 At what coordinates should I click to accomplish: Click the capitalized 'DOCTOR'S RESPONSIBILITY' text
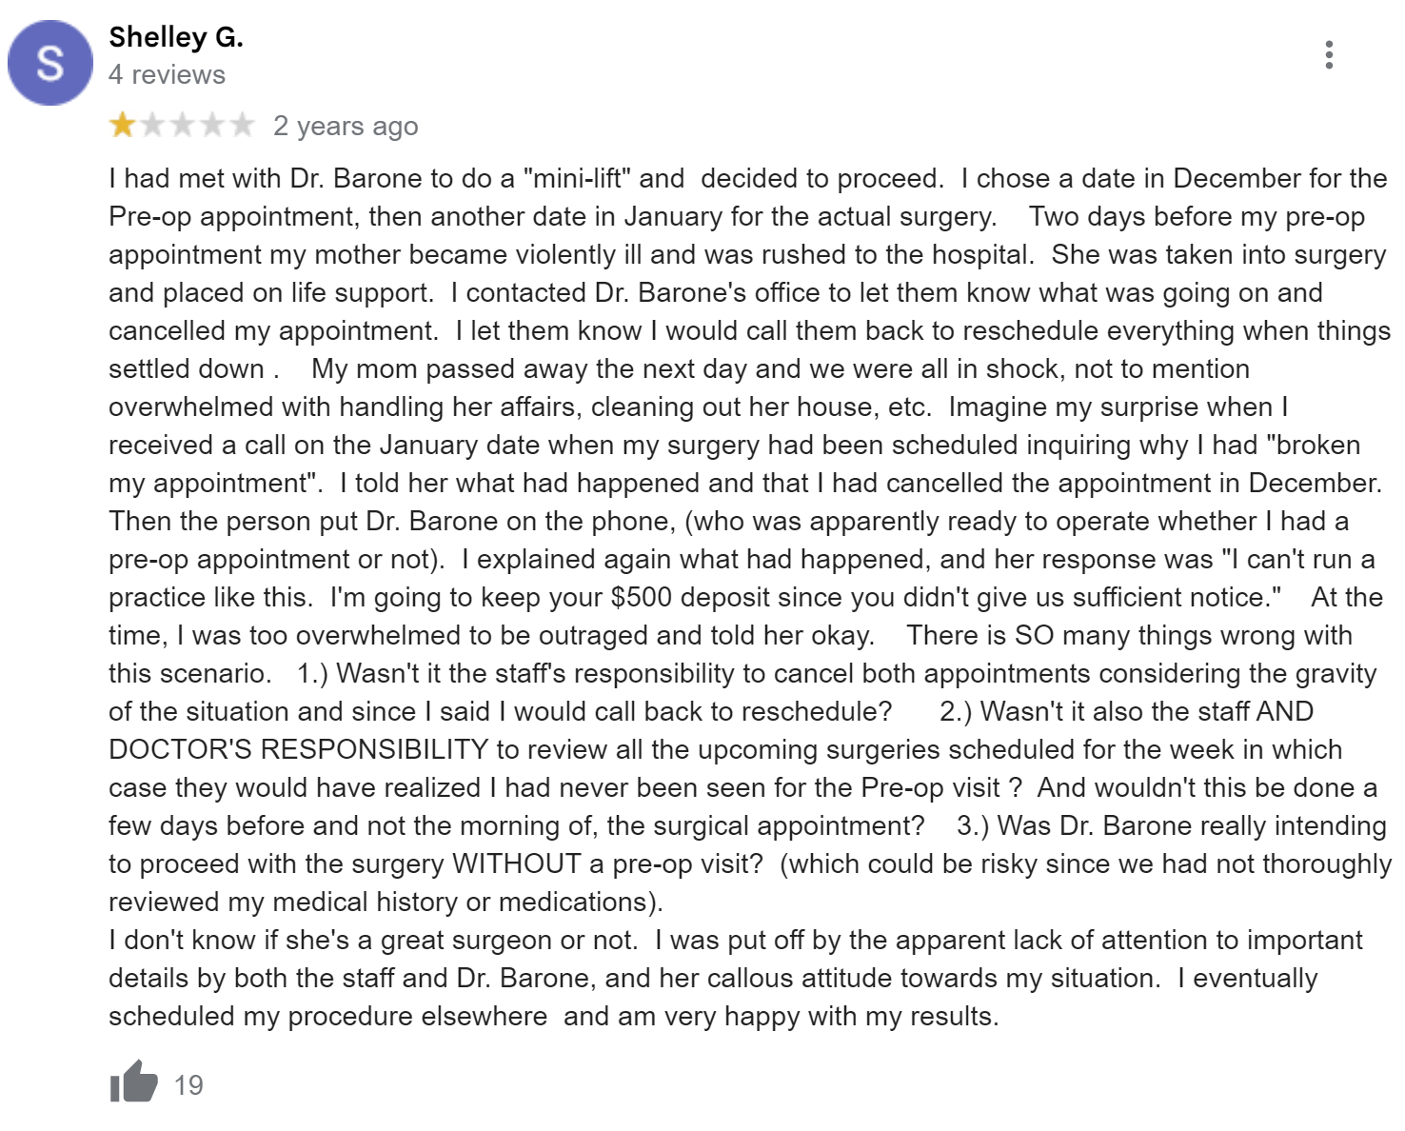click(298, 749)
